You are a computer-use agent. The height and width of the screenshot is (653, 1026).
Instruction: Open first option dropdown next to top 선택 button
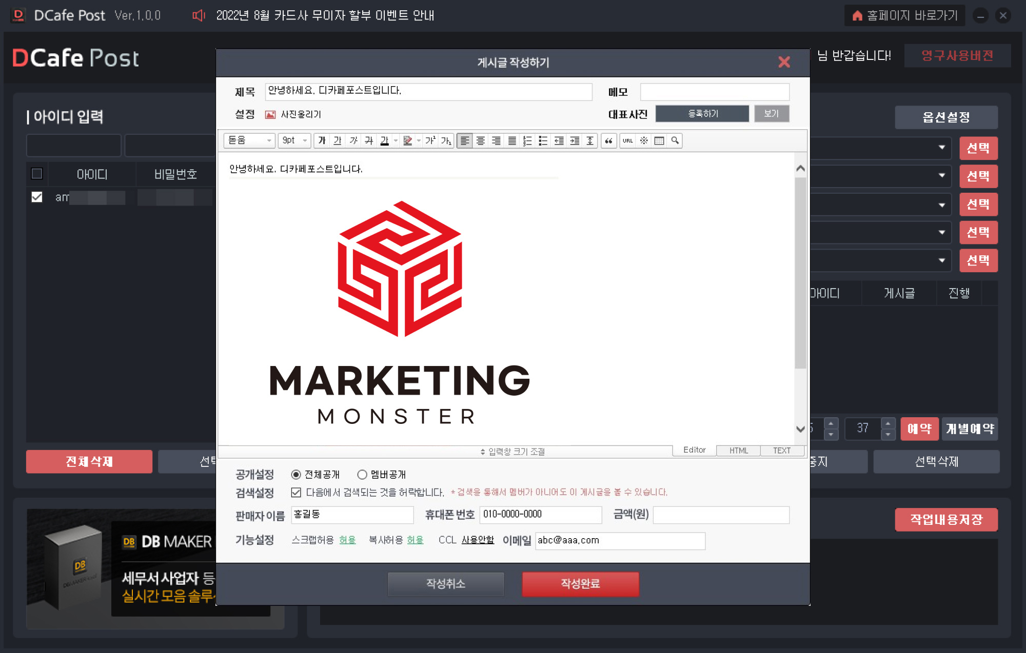pyautogui.click(x=941, y=148)
